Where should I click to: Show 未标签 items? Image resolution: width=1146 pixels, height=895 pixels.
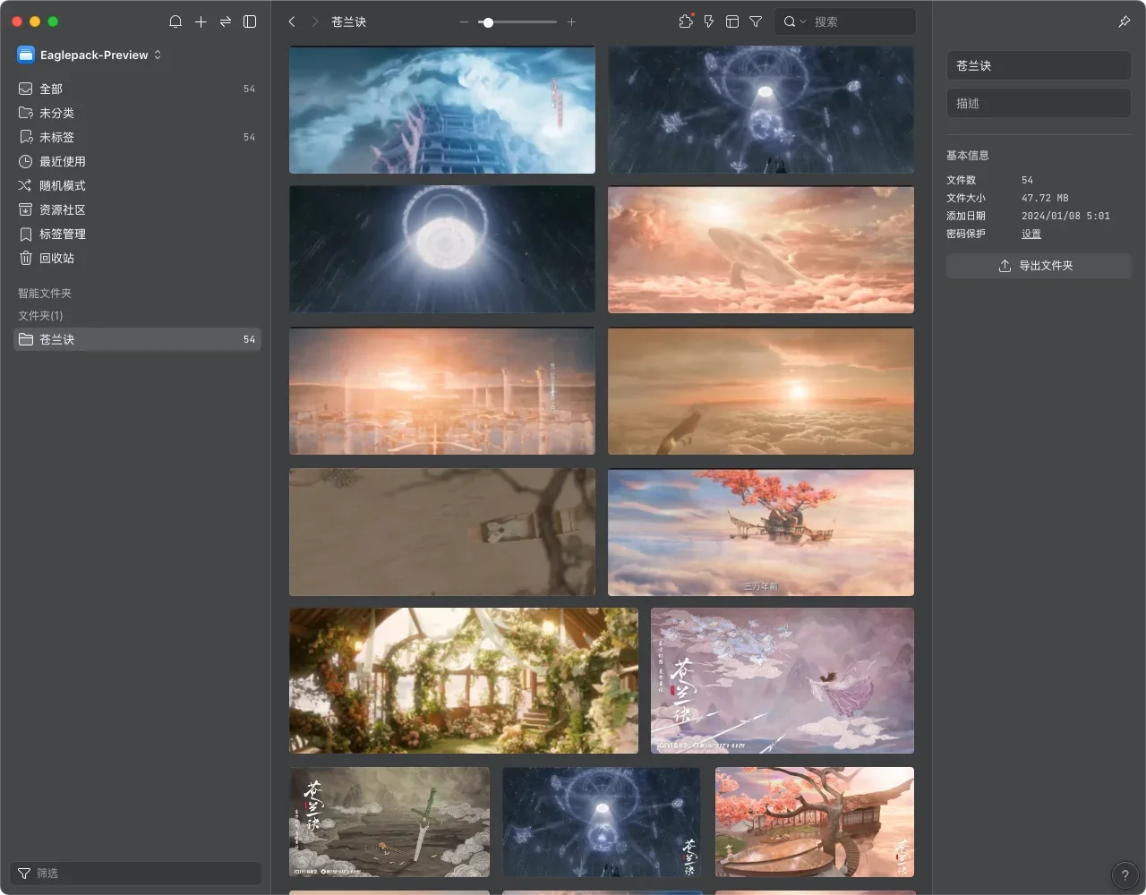tap(137, 137)
